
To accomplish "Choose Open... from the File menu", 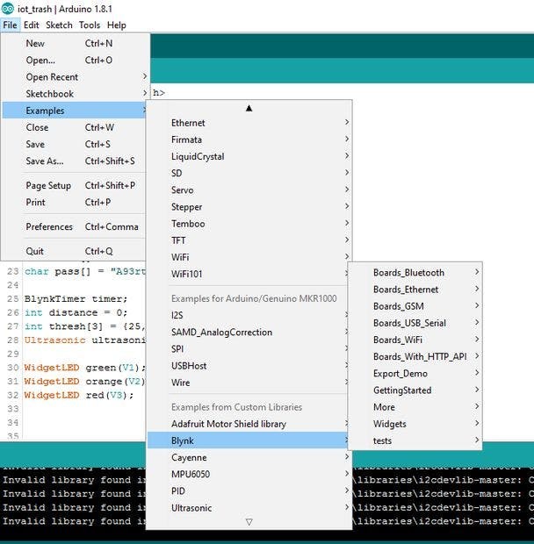I will 75,60.
